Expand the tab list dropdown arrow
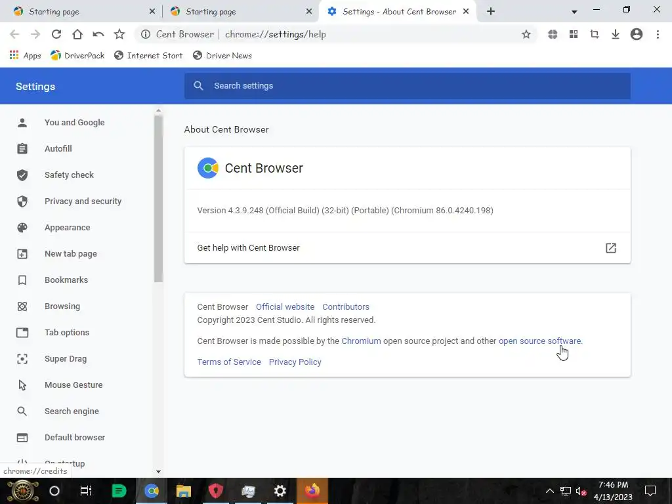The image size is (672, 504). click(574, 12)
